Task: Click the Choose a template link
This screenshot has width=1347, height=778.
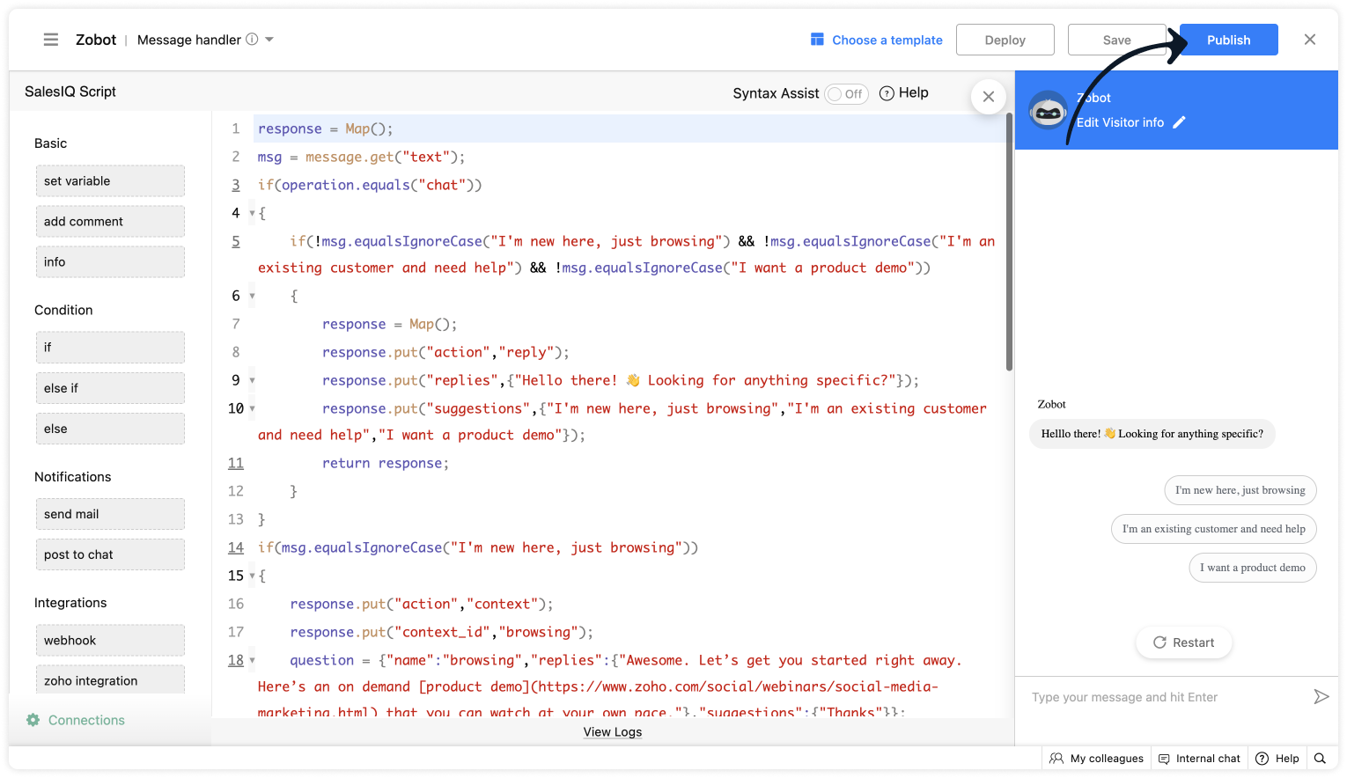Action: [x=887, y=40]
